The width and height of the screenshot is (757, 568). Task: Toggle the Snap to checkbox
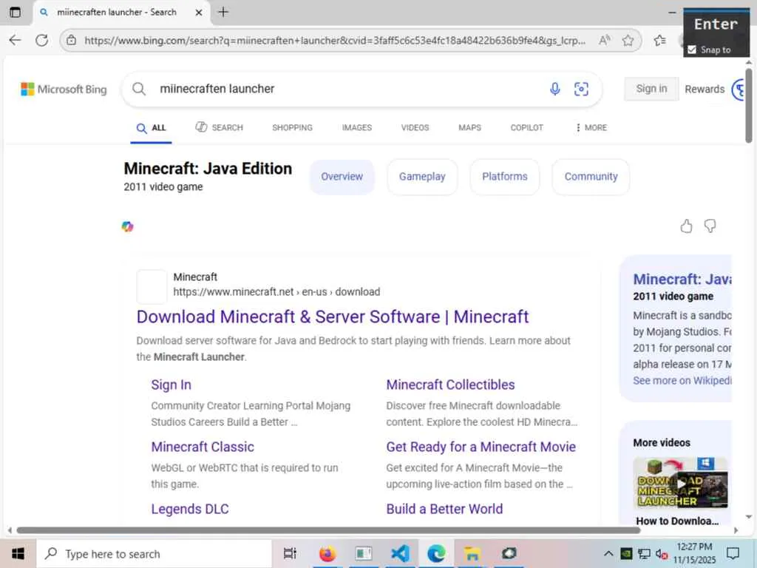pyautogui.click(x=692, y=50)
